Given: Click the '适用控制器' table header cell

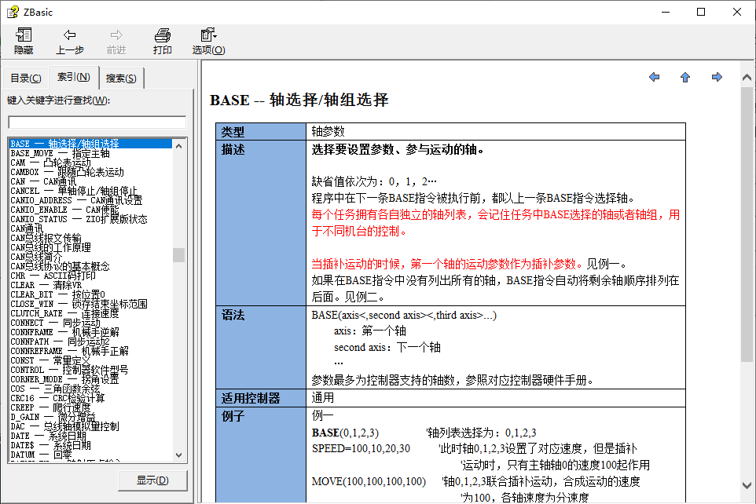Looking at the screenshot, I should coord(261,398).
